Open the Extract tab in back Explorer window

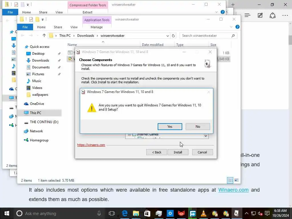coord(87,12)
